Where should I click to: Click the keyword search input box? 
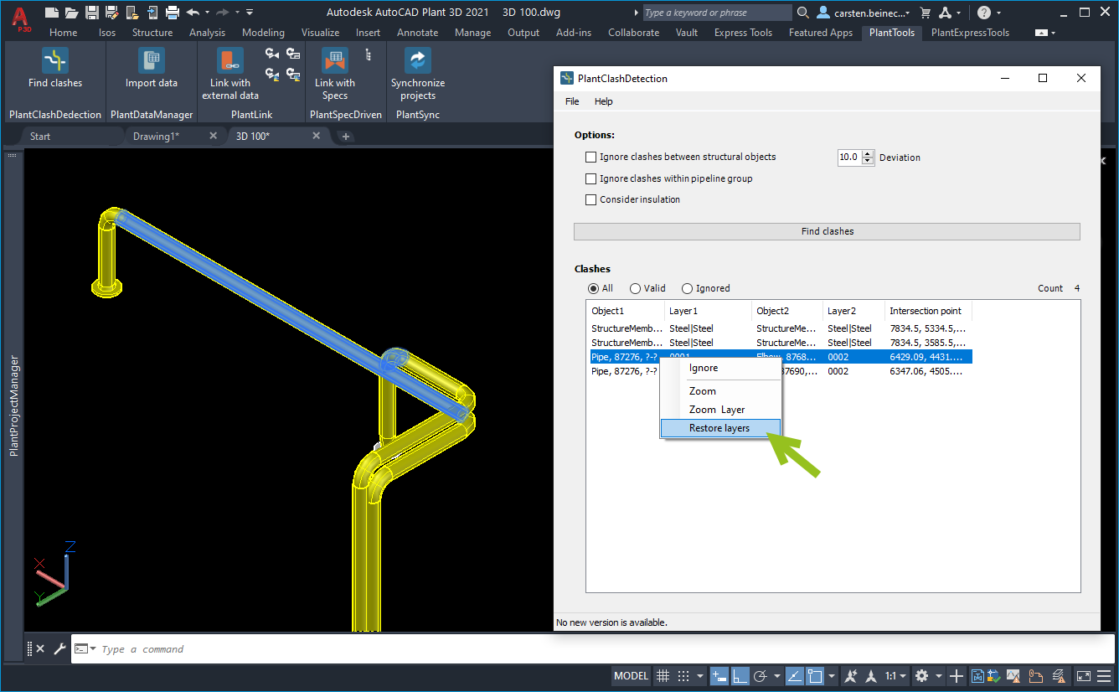click(x=717, y=13)
